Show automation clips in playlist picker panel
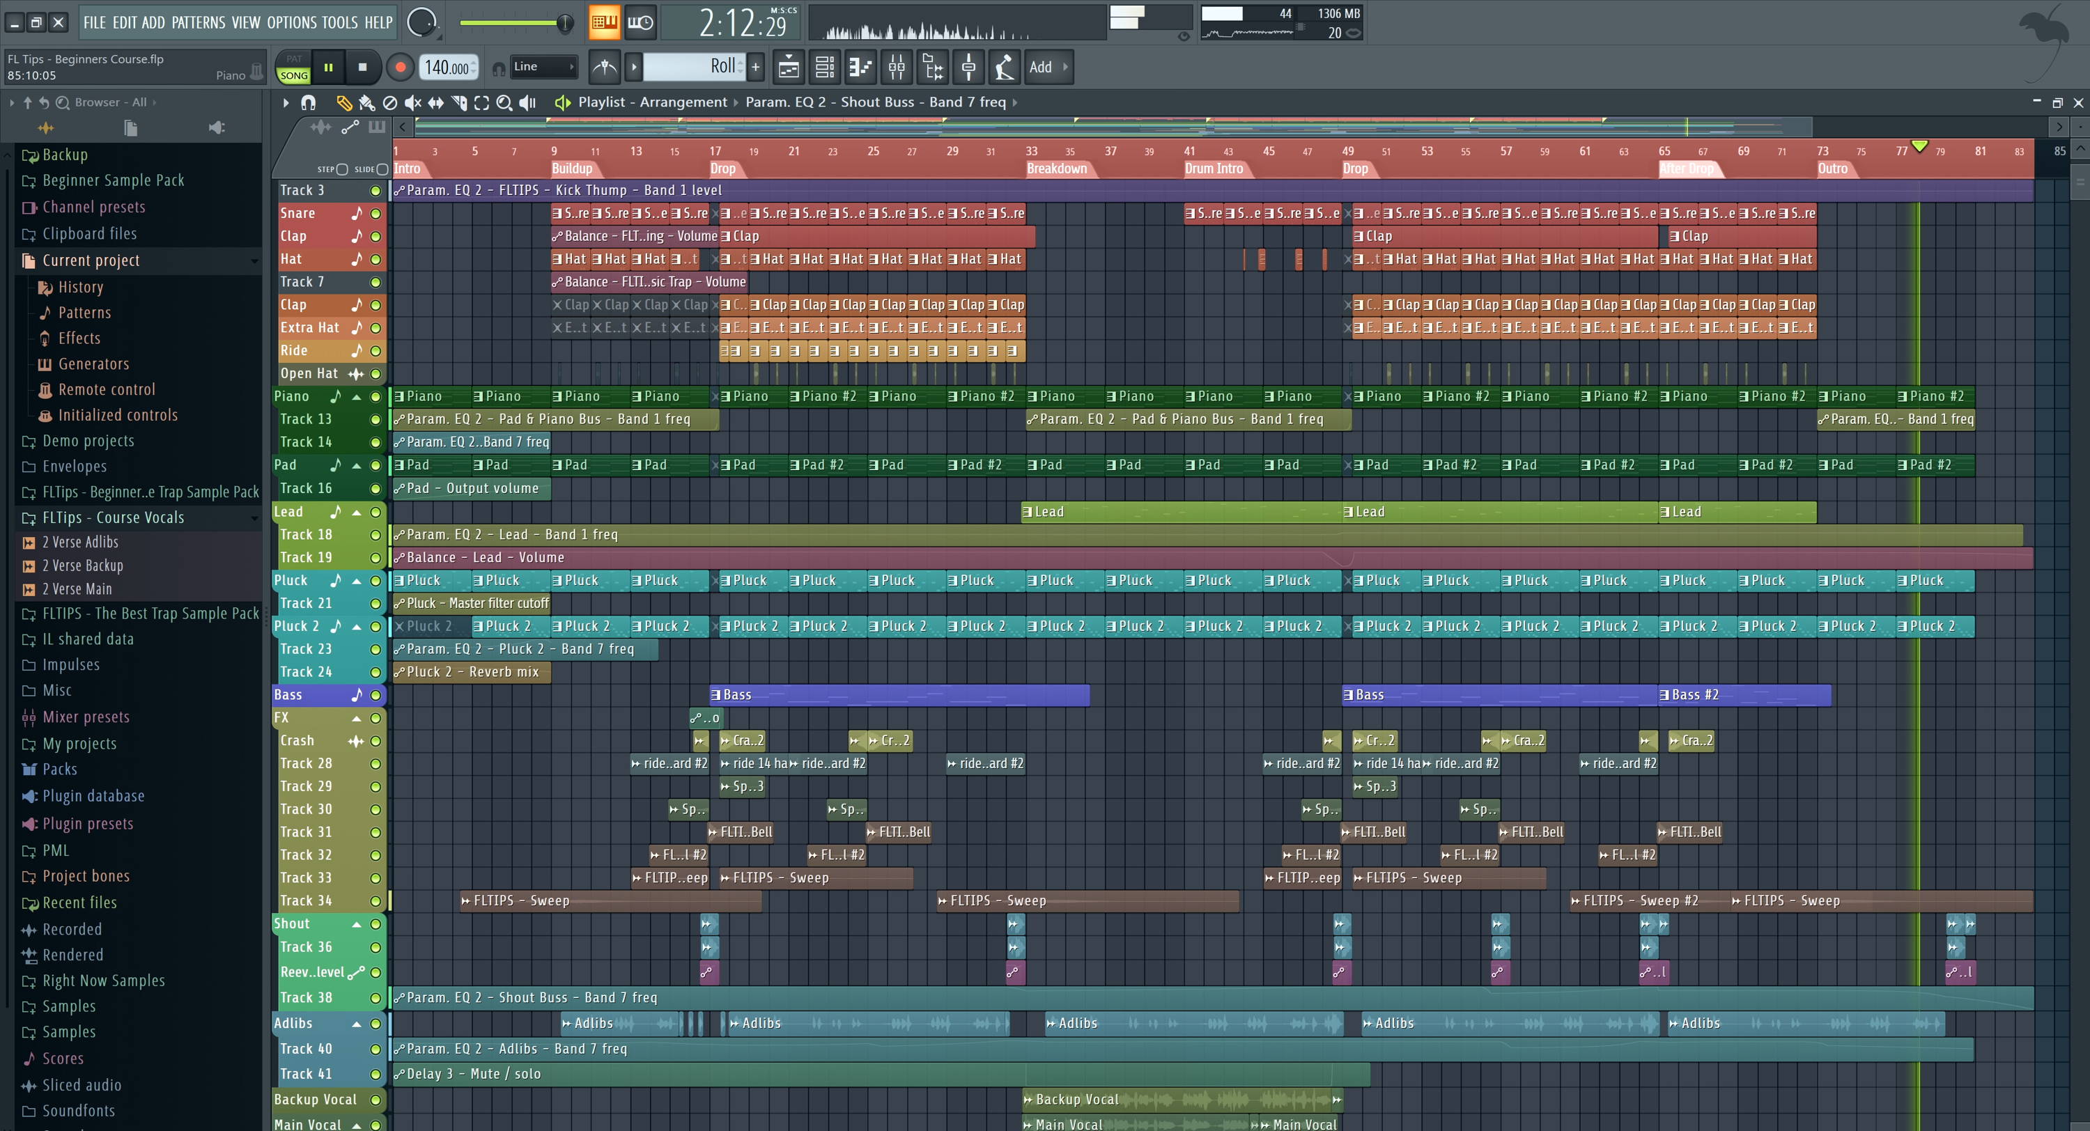The image size is (2090, 1131). (350, 127)
